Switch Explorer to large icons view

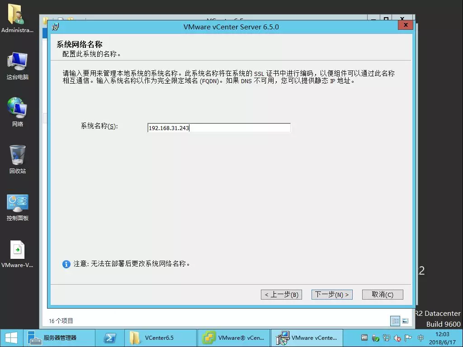405,321
